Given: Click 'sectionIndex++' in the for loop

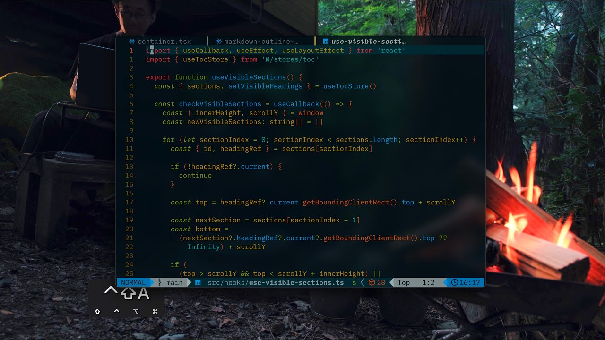Looking at the screenshot, I should point(434,140).
